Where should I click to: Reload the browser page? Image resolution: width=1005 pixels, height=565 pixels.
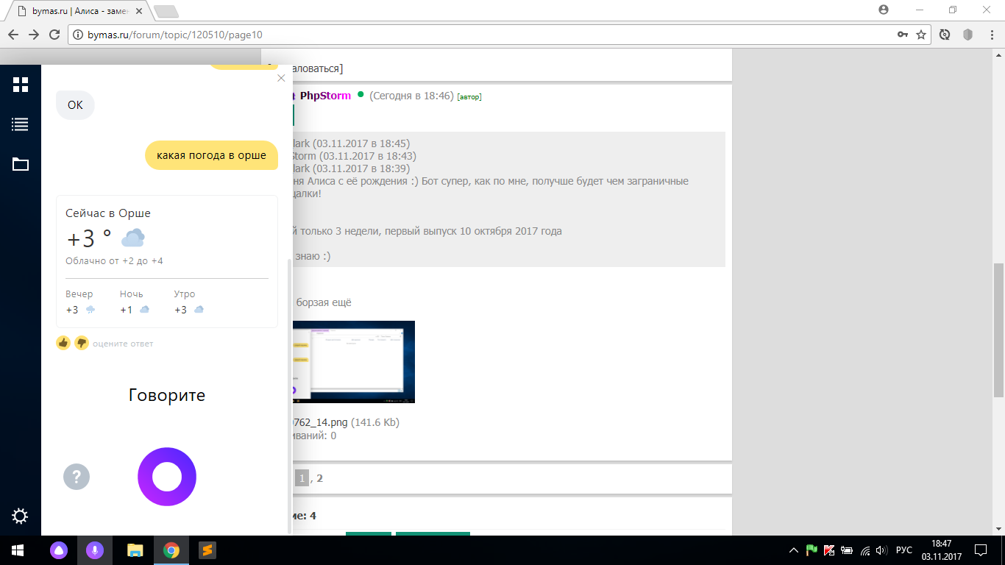54,35
